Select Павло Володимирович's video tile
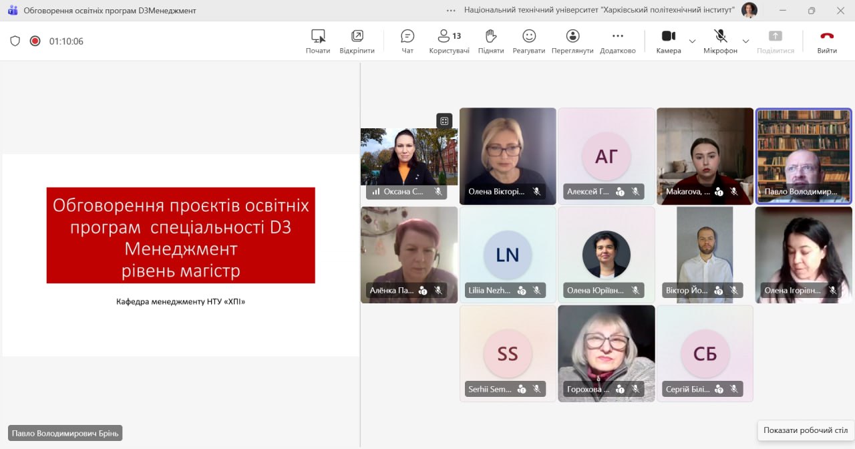 804,156
